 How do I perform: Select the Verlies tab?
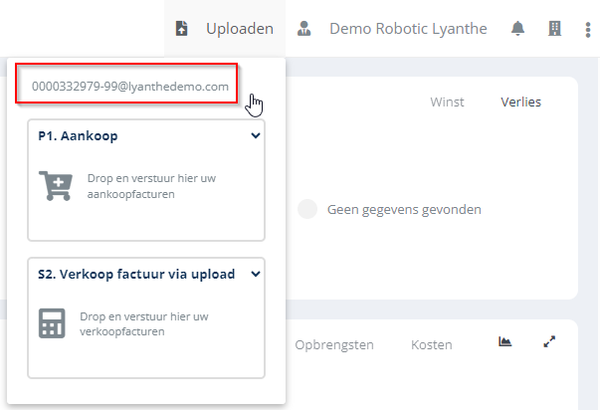pos(520,102)
